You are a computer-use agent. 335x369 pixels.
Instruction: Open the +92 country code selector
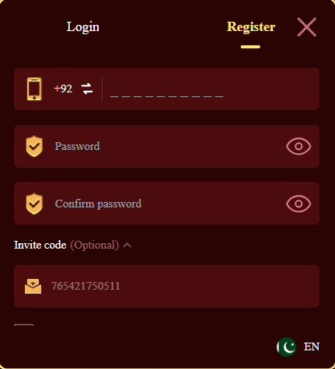[x=63, y=89]
